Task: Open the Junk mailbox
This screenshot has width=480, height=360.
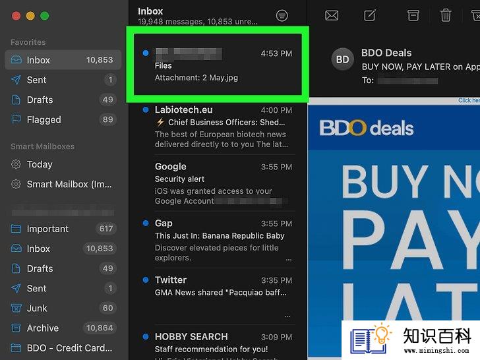Action: coord(63,309)
